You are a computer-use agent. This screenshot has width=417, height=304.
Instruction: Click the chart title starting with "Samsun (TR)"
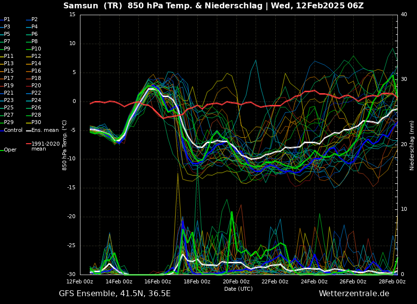213,5
